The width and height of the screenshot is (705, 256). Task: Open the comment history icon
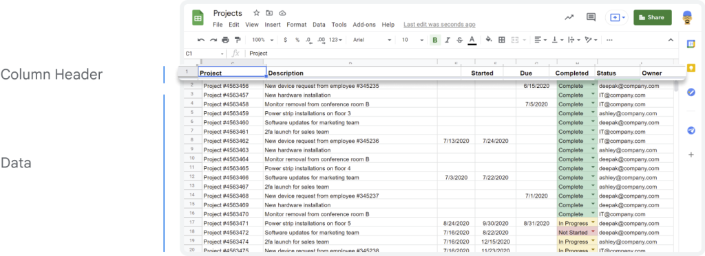[x=591, y=17]
